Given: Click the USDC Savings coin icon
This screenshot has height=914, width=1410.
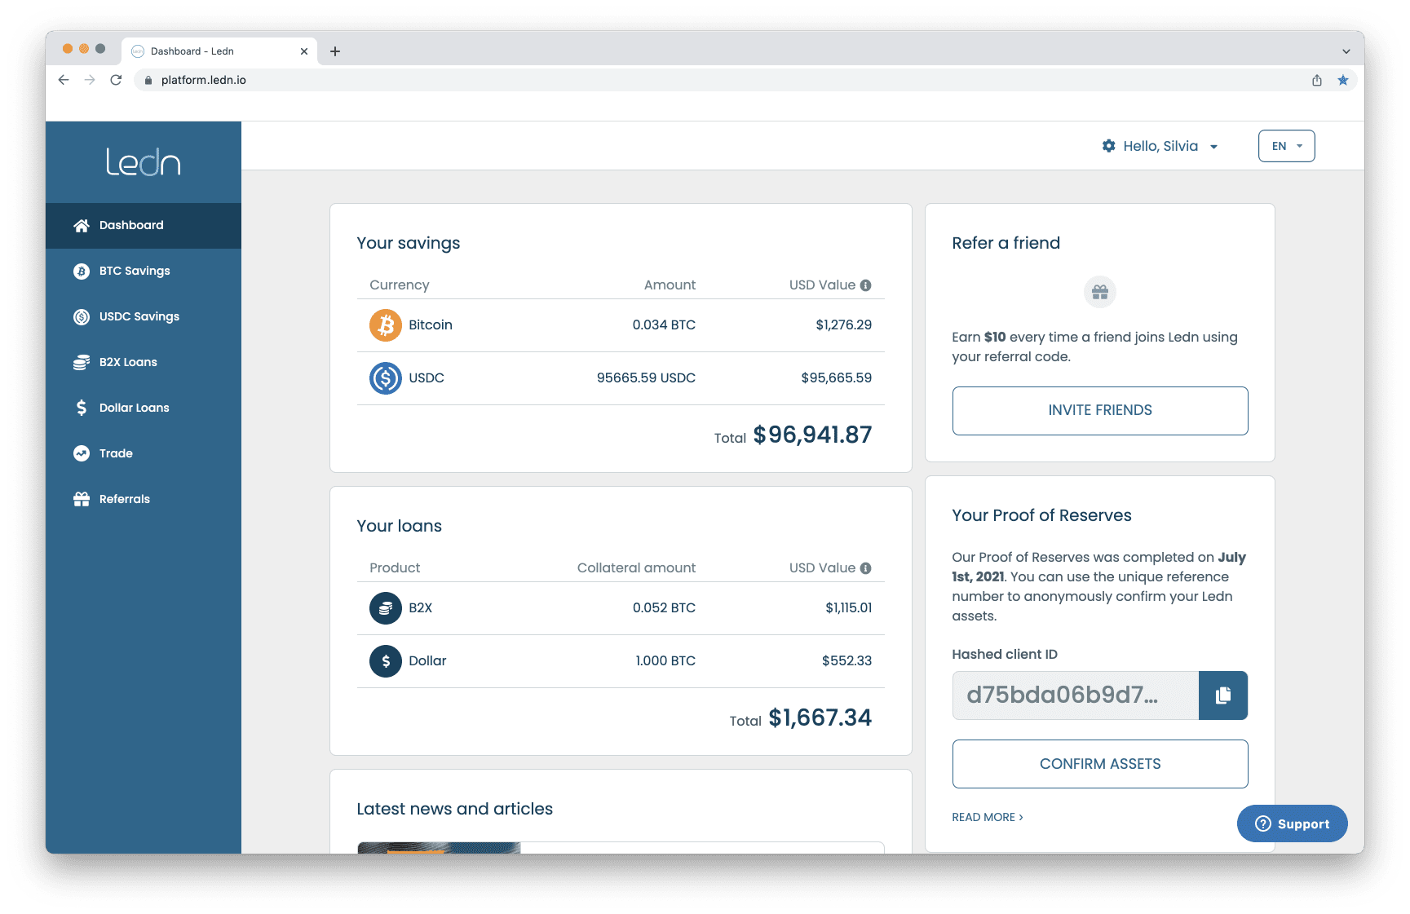Looking at the screenshot, I should [x=82, y=317].
